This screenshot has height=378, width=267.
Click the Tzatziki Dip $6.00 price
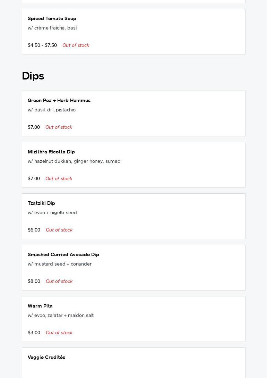[34, 230]
